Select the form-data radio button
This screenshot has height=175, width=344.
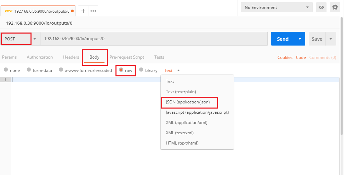coord(29,70)
